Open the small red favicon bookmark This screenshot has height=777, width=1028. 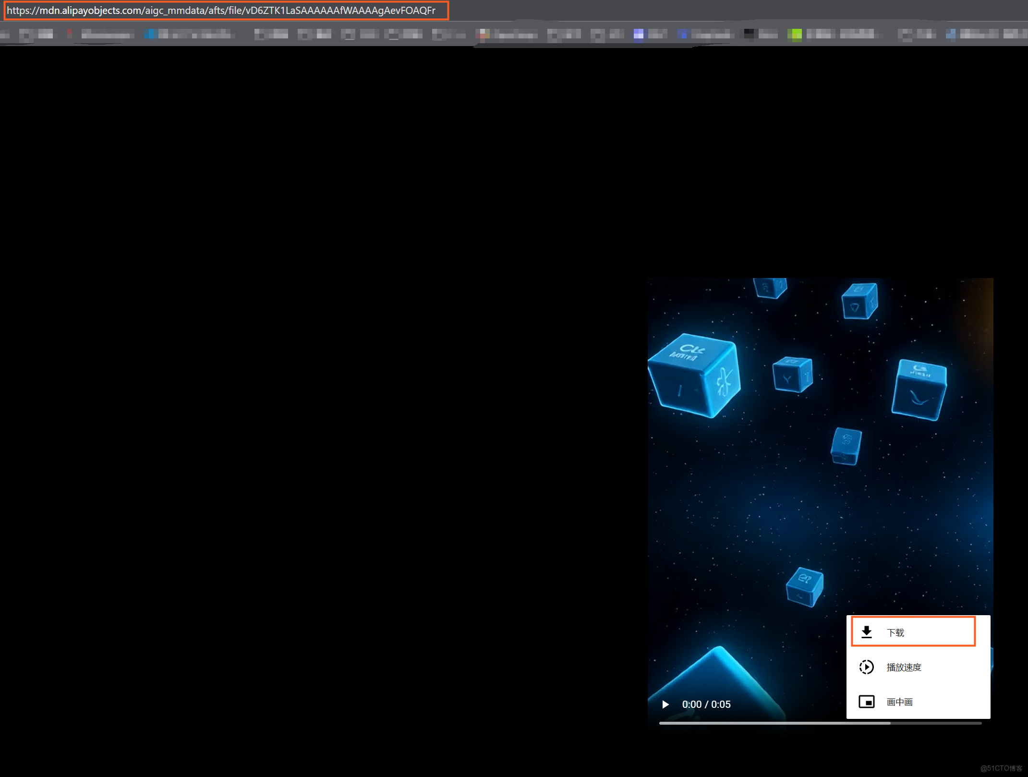click(70, 34)
